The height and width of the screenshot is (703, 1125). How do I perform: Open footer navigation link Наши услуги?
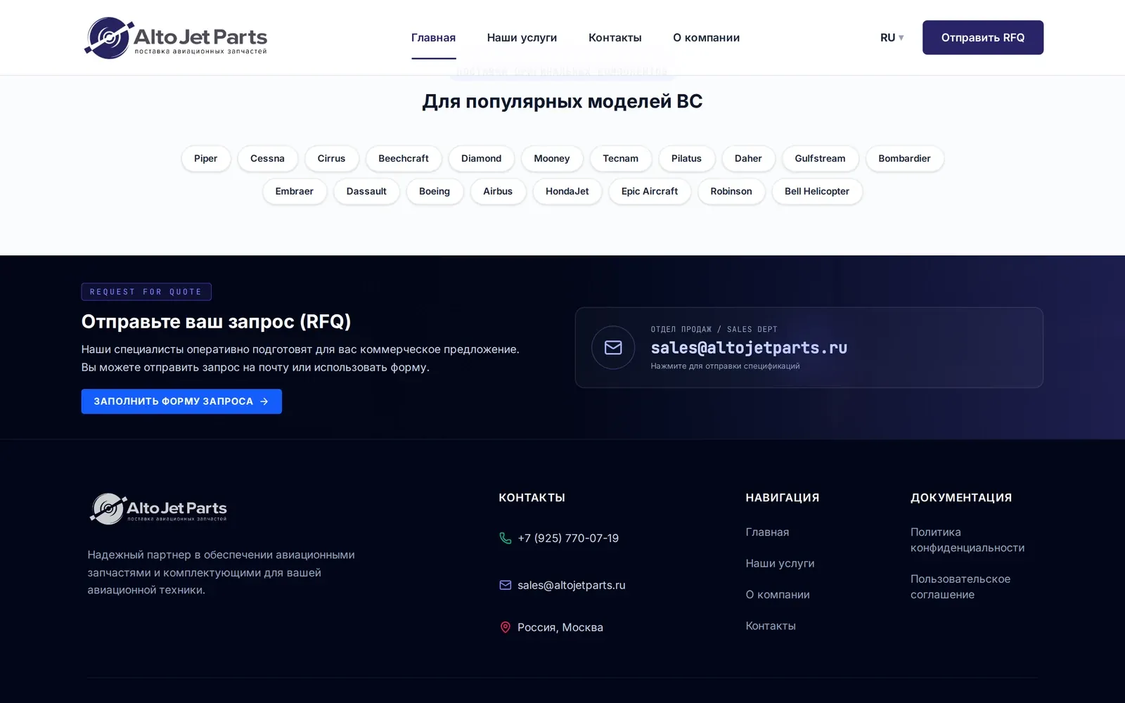click(780, 563)
